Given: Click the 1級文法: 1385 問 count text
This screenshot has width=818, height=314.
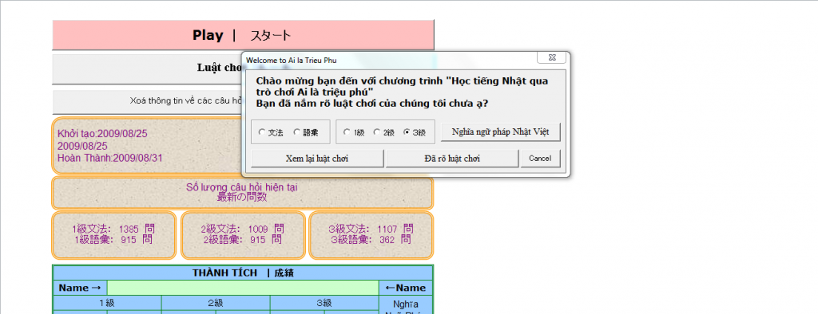Looking at the screenshot, I should point(113,229).
